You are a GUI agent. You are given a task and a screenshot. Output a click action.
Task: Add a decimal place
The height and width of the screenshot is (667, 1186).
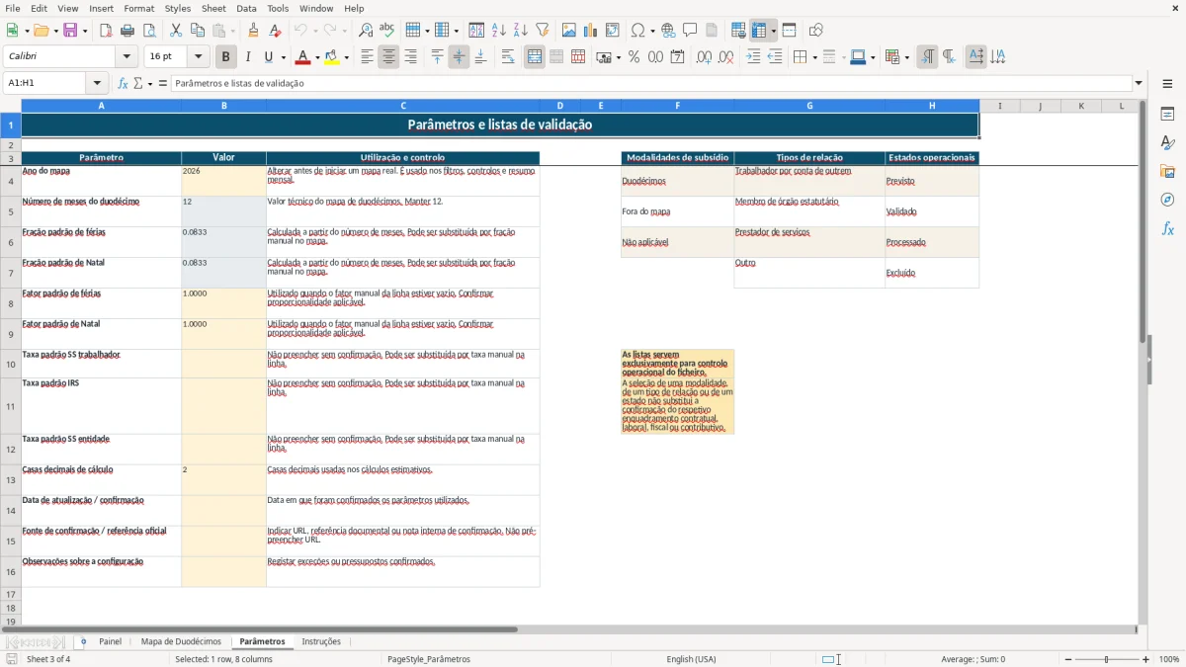[x=704, y=57]
